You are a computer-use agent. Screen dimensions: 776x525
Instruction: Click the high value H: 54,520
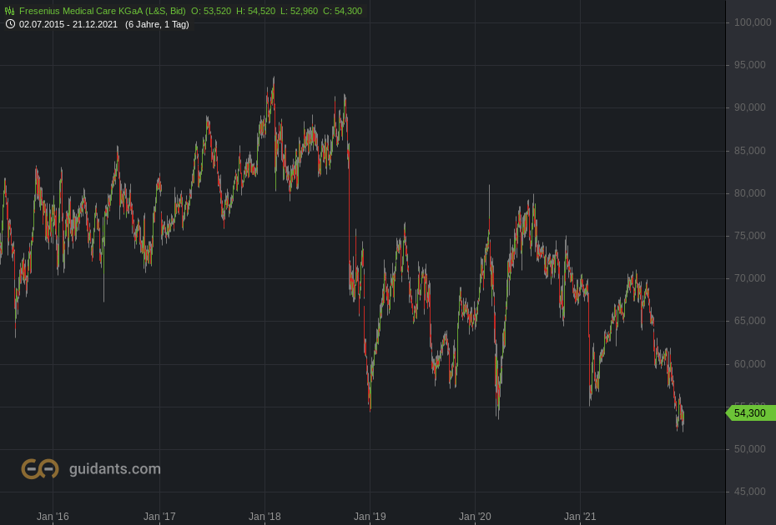pos(255,11)
